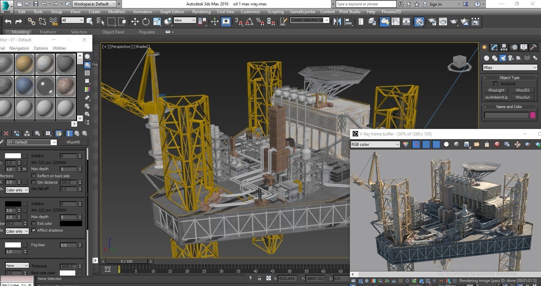Click the keyword search input field
Screen dimensions: 541x286
click(366, 4)
